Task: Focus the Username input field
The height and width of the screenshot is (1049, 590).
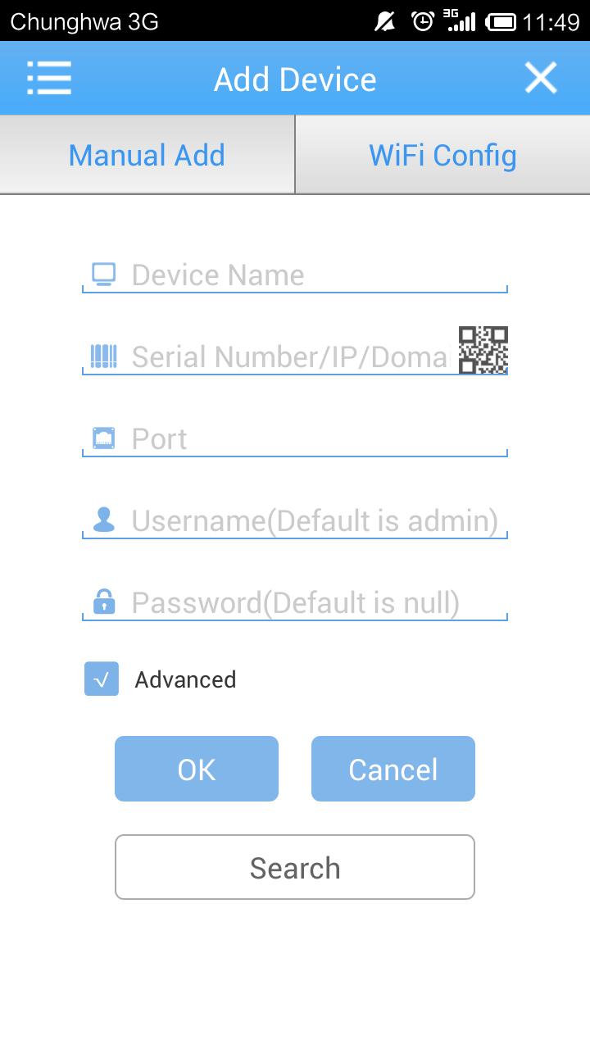Action: (x=295, y=520)
